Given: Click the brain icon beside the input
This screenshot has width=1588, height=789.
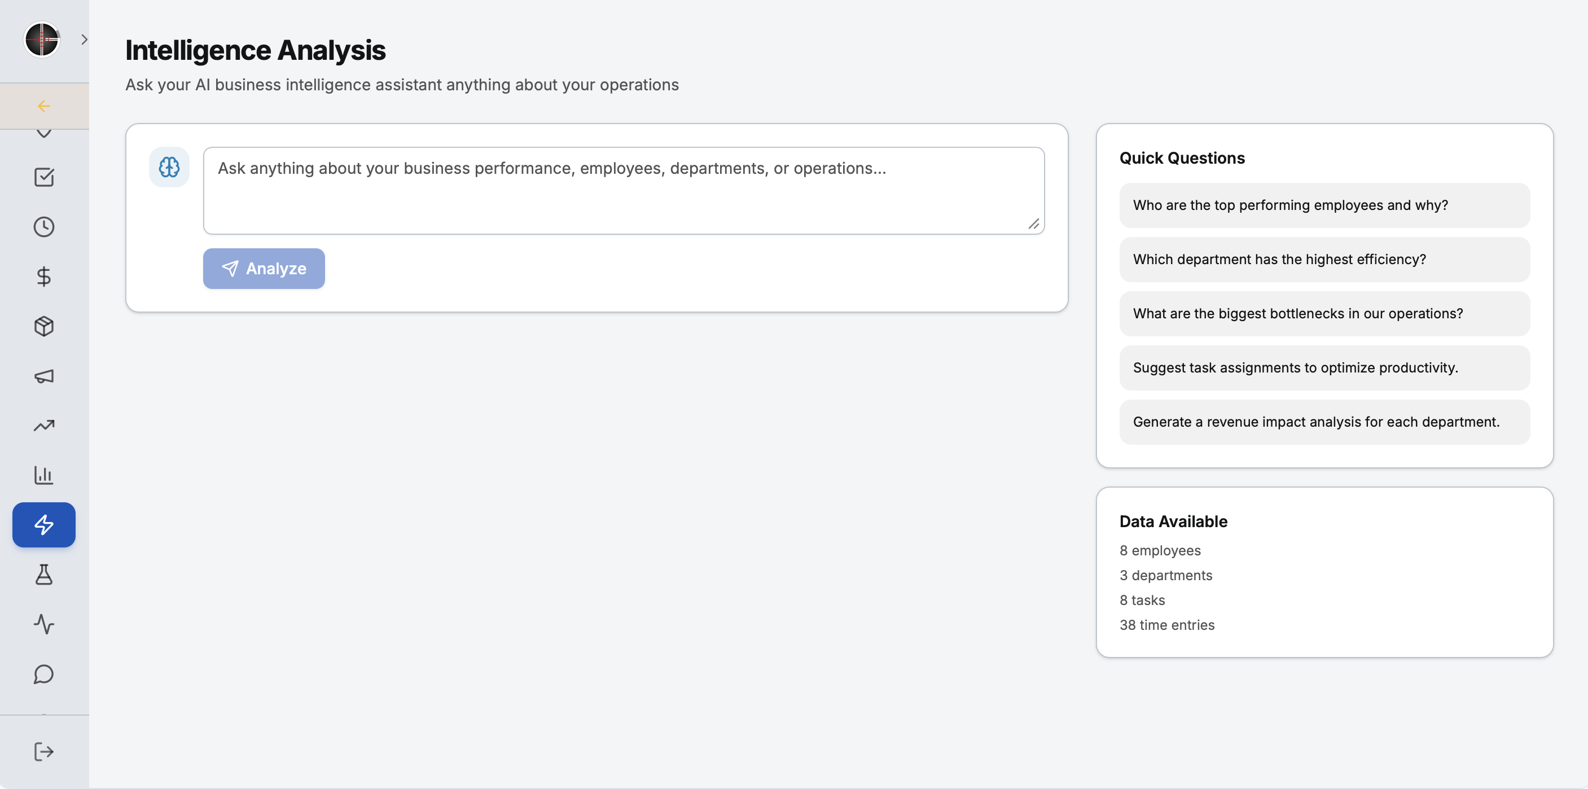Looking at the screenshot, I should click(169, 167).
